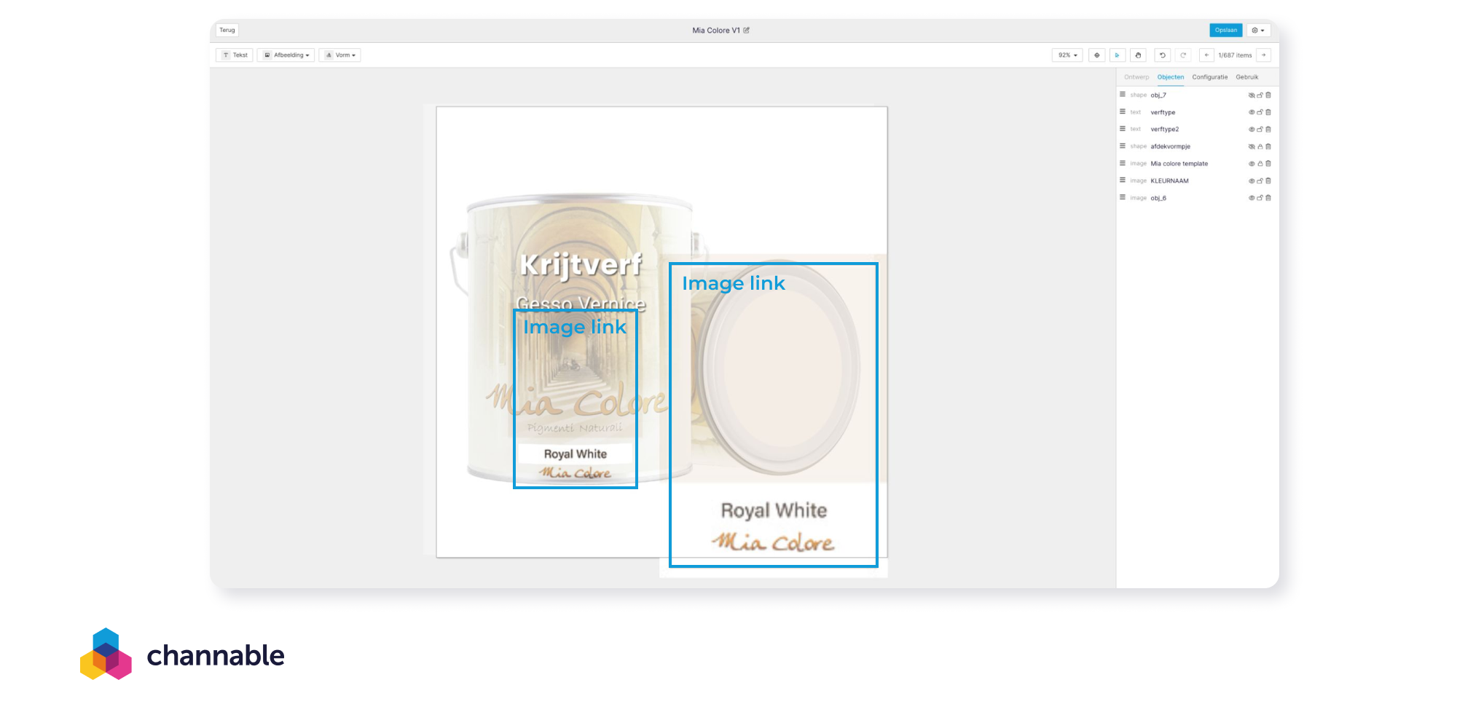Open the 92% zoom dropdown
The image size is (1457, 728).
click(x=1067, y=55)
